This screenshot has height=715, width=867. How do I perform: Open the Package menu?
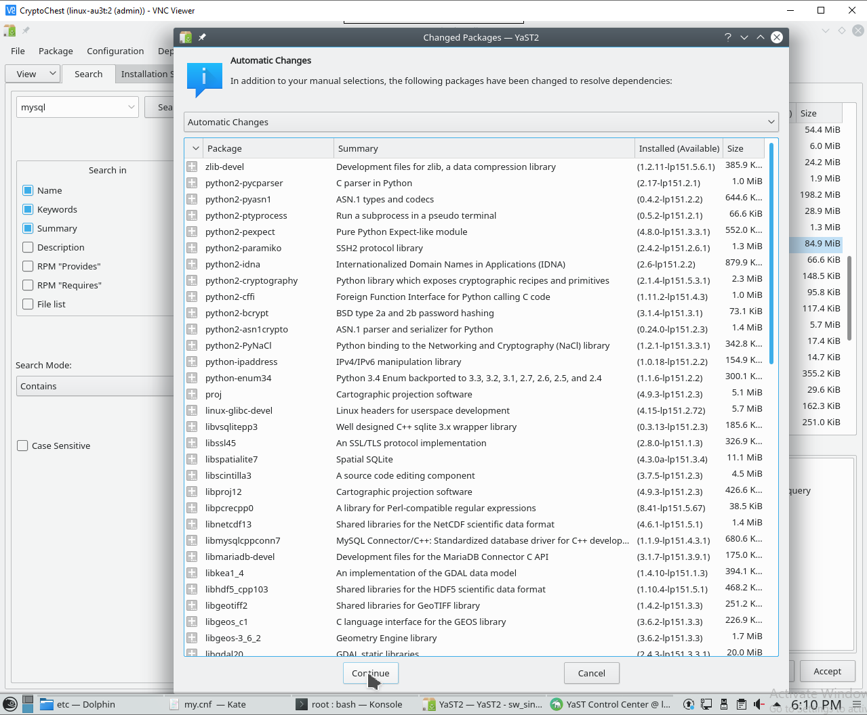(56, 51)
